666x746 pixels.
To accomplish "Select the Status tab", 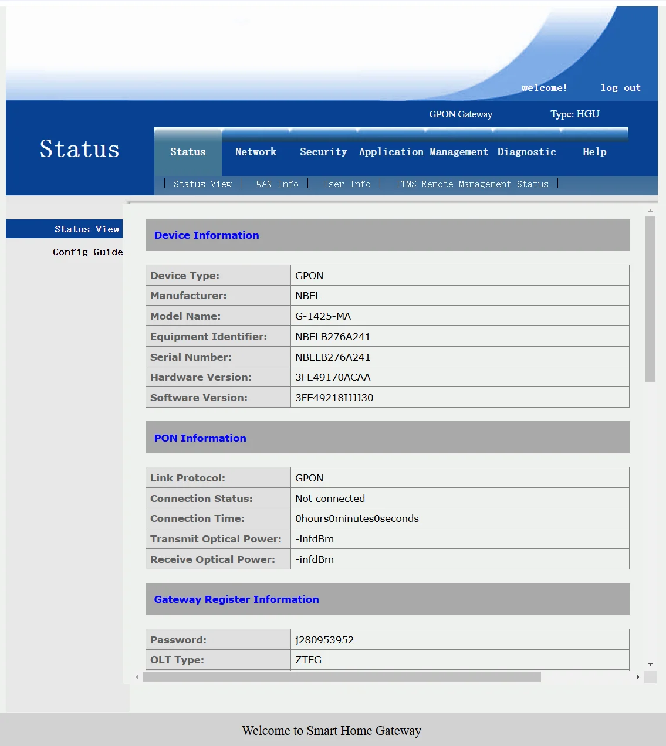I will pyautogui.click(x=188, y=152).
